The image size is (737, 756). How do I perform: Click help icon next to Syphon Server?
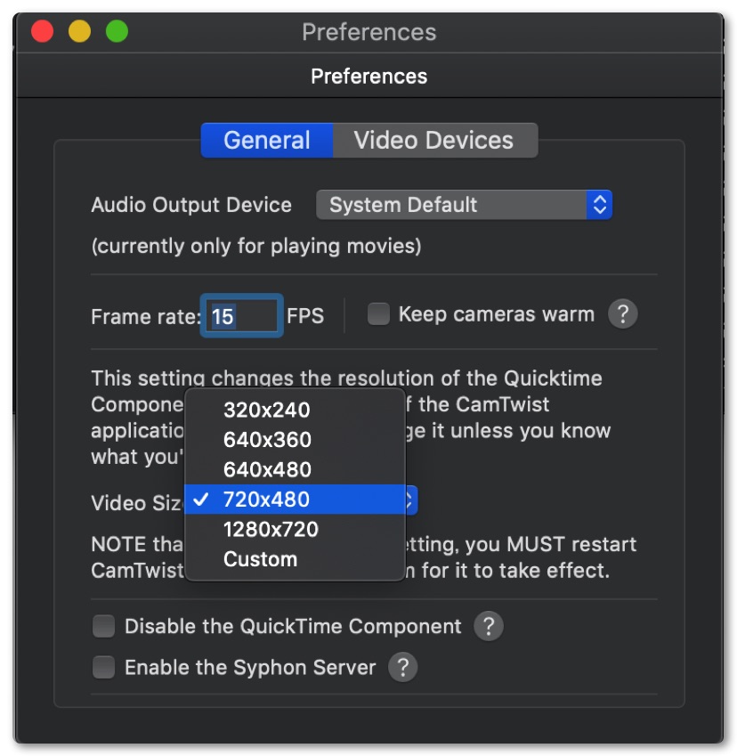402,667
